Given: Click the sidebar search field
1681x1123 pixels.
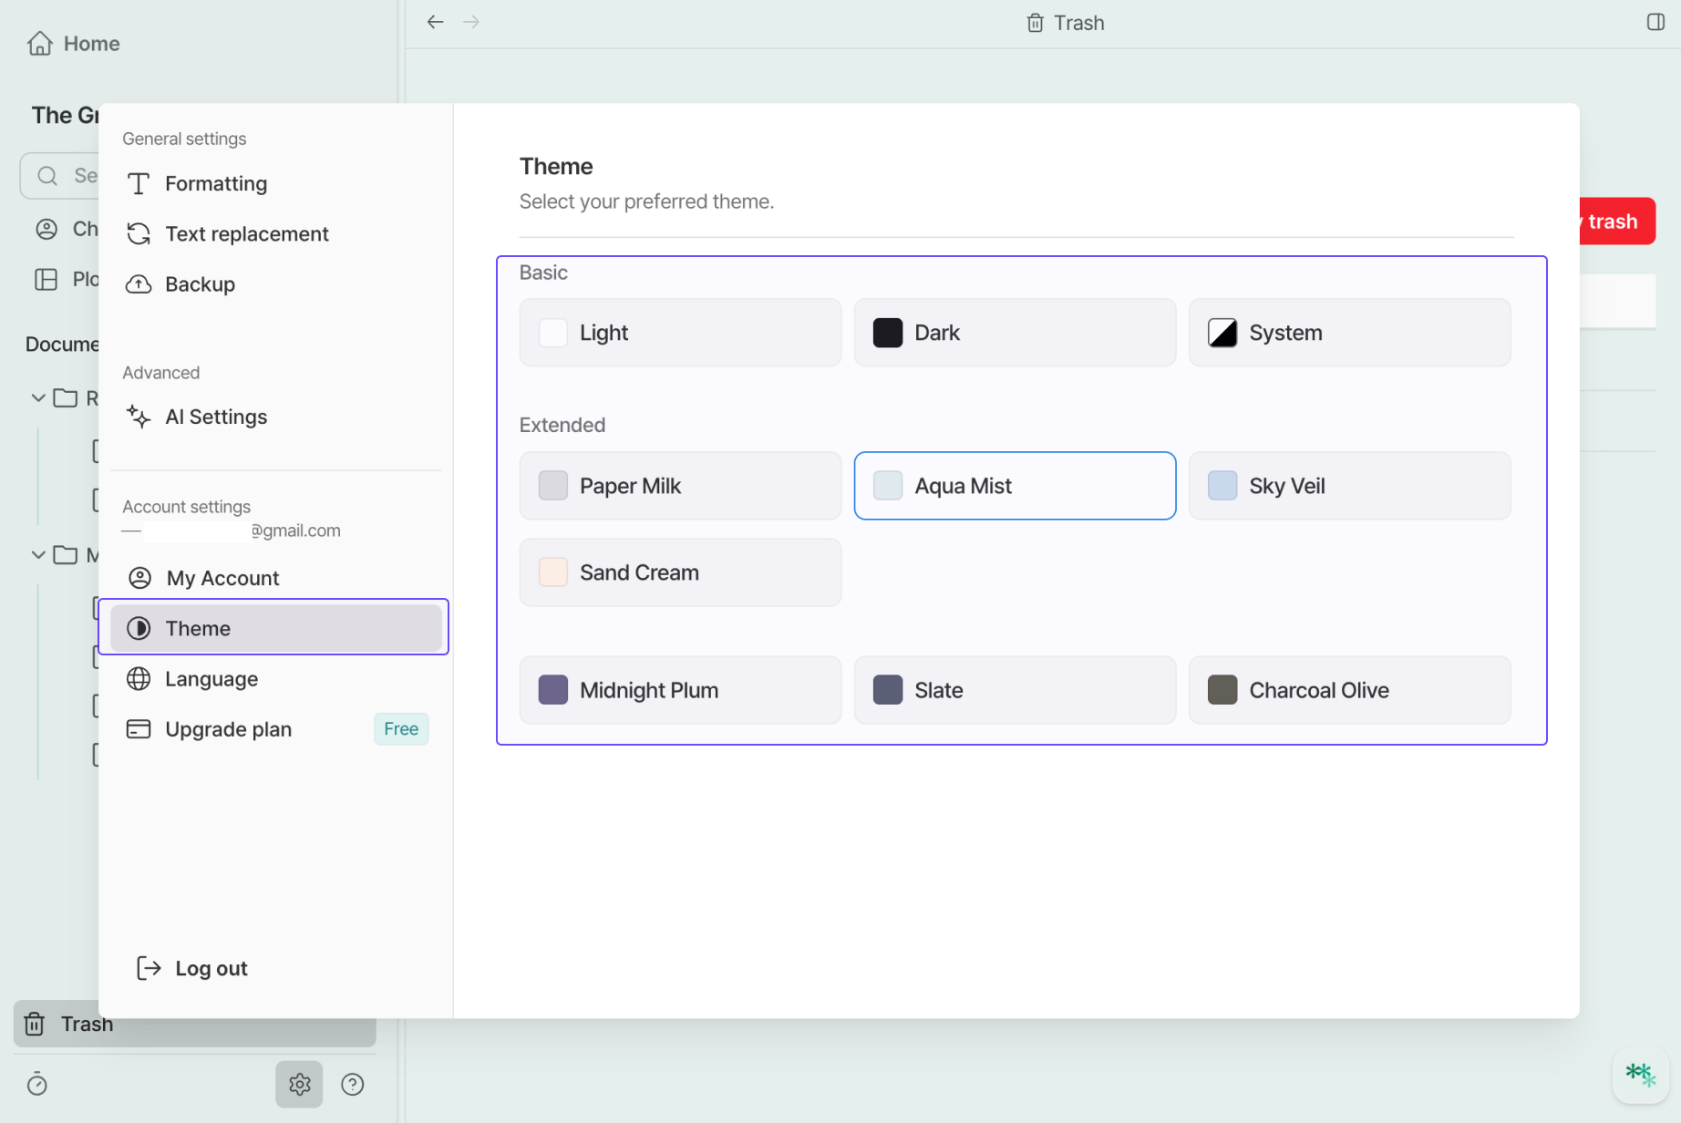Looking at the screenshot, I should [60, 175].
